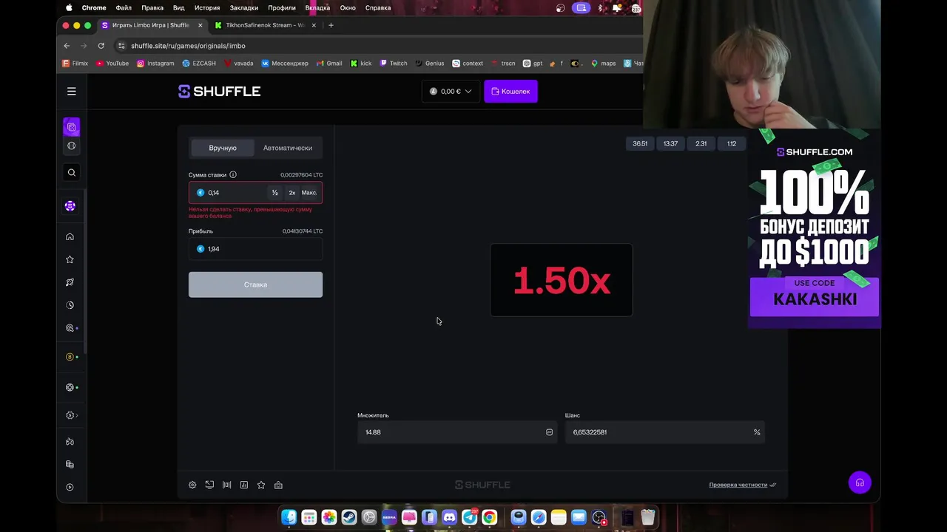Image resolution: width=947 pixels, height=532 pixels.
Task: Expand the 0,00 € balance dropdown
Action: coord(451,92)
